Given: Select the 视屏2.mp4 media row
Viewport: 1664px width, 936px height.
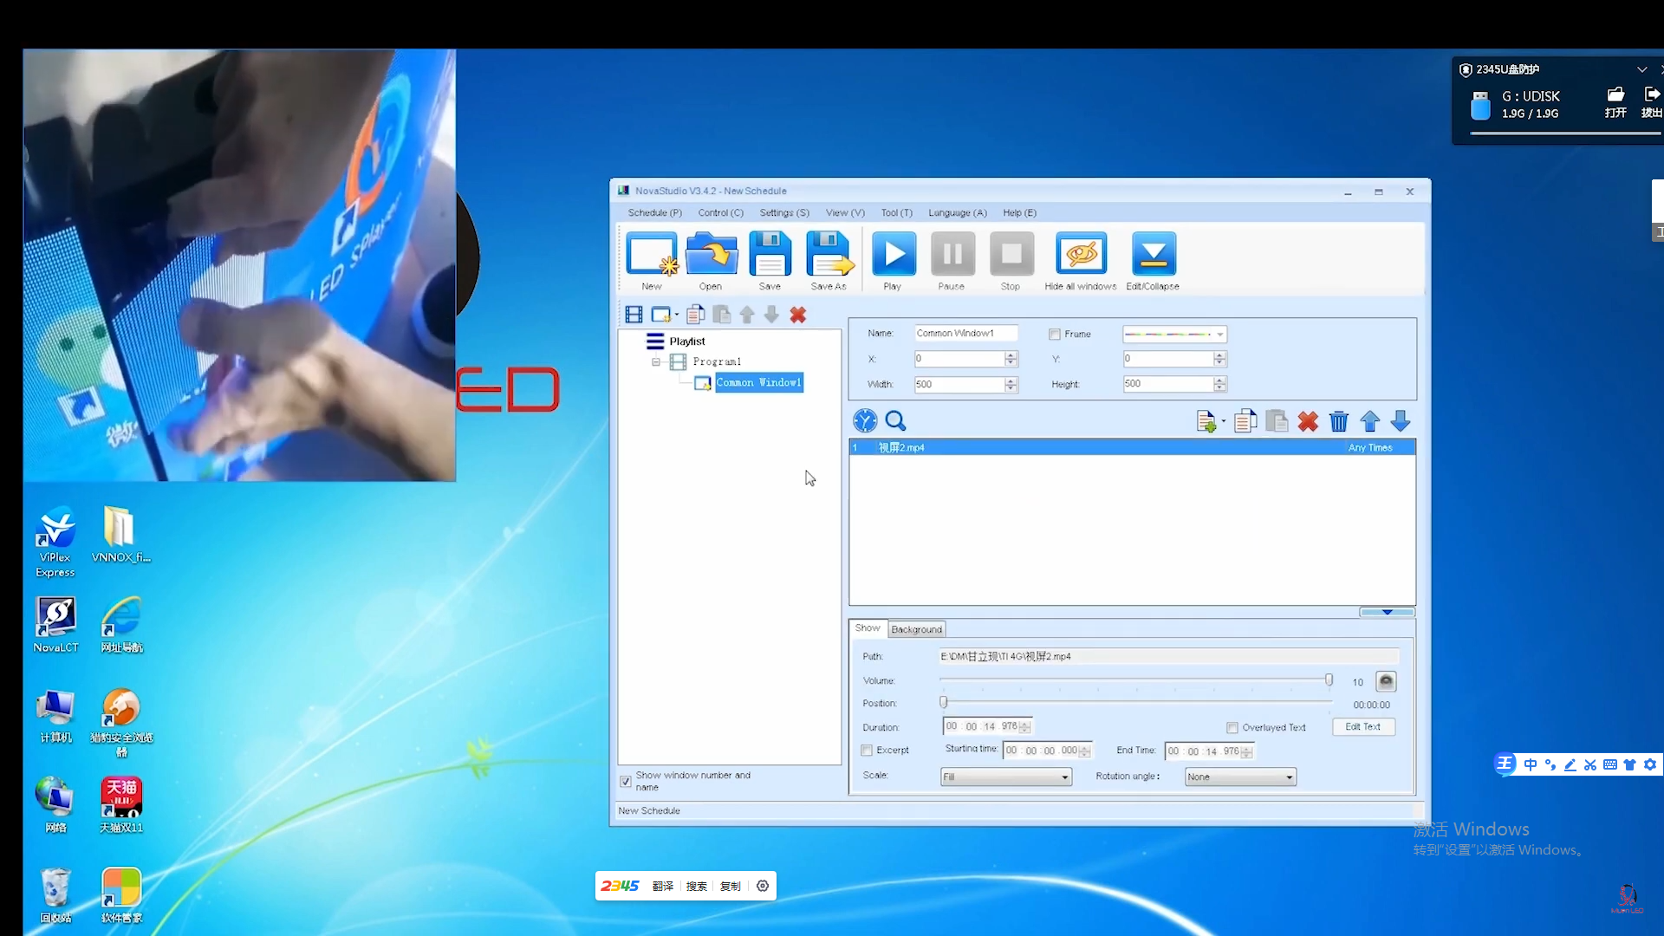Looking at the screenshot, I should tap(1132, 448).
